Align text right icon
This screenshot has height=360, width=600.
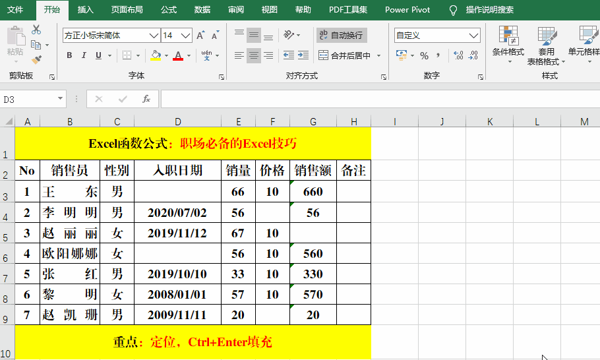pos(268,55)
